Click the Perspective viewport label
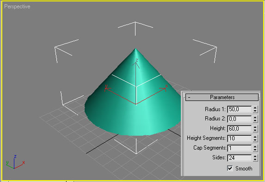The width and height of the screenshot is (265, 182). [17, 6]
